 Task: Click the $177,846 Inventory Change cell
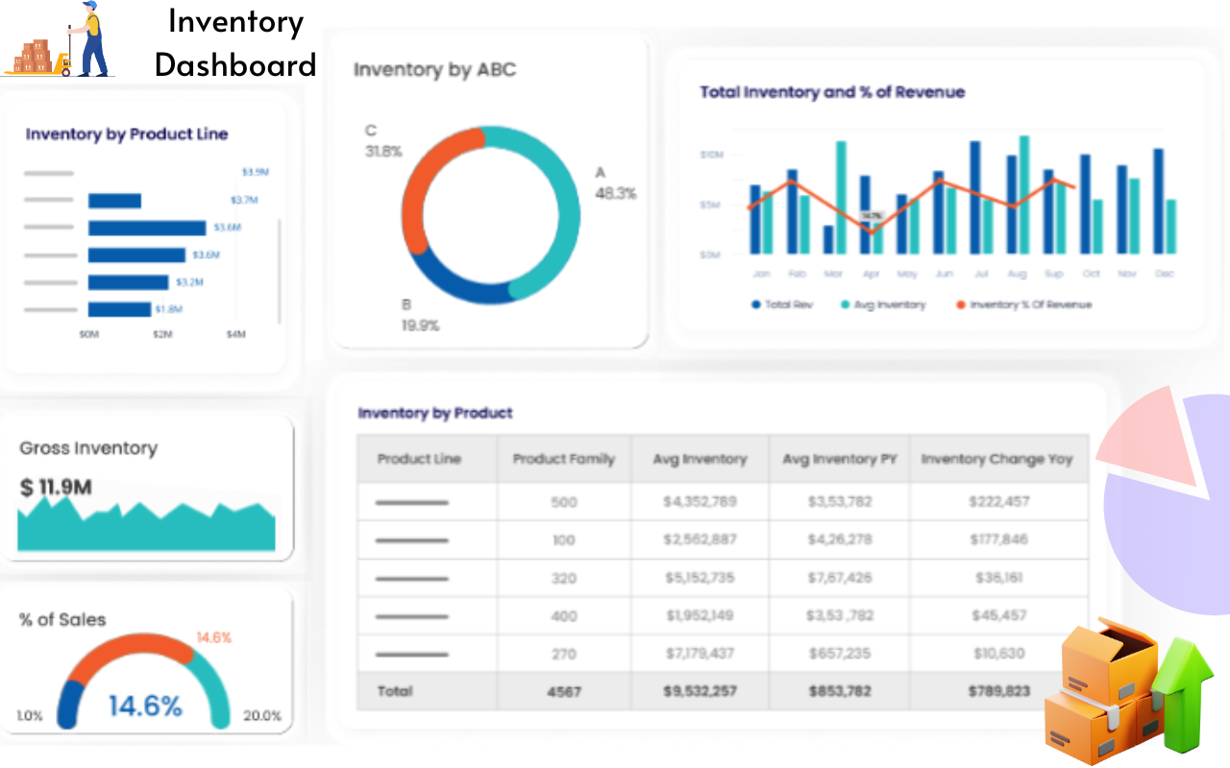[999, 540]
